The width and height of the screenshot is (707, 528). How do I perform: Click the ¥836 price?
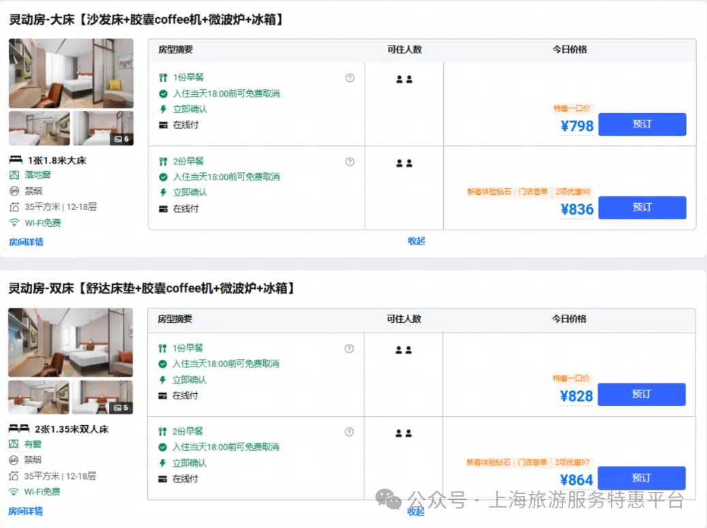click(x=577, y=209)
